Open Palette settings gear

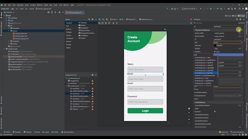point(93,19)
